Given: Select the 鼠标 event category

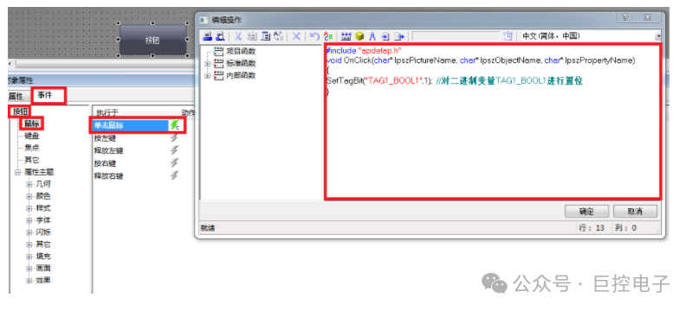Looking at the screenshot, I should click(x=32, y=124).
